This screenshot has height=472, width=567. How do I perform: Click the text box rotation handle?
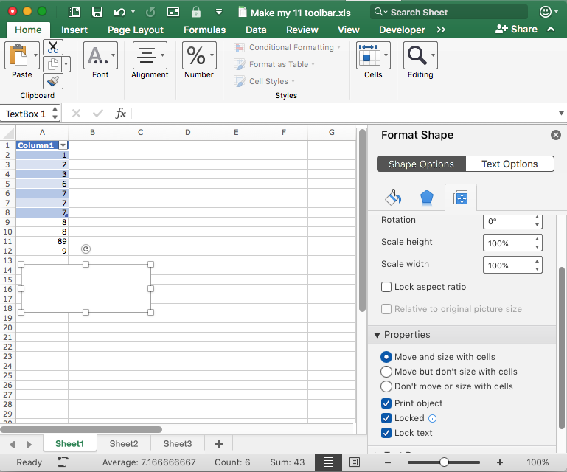(86, 249)
